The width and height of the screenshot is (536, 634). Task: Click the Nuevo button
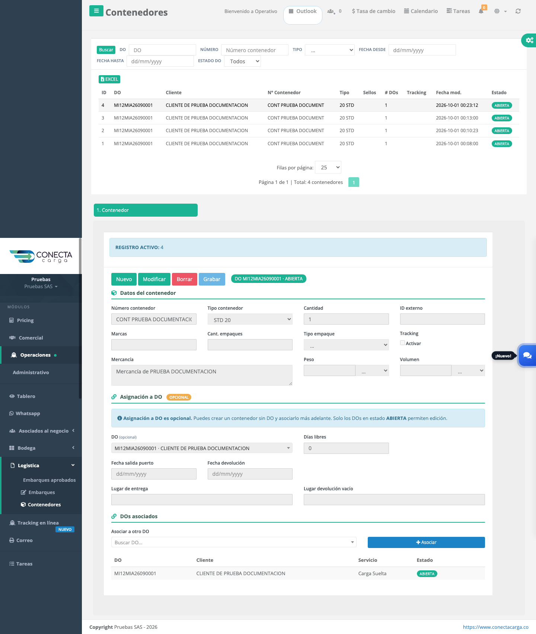pyautogui.click(x=124, y=279)
